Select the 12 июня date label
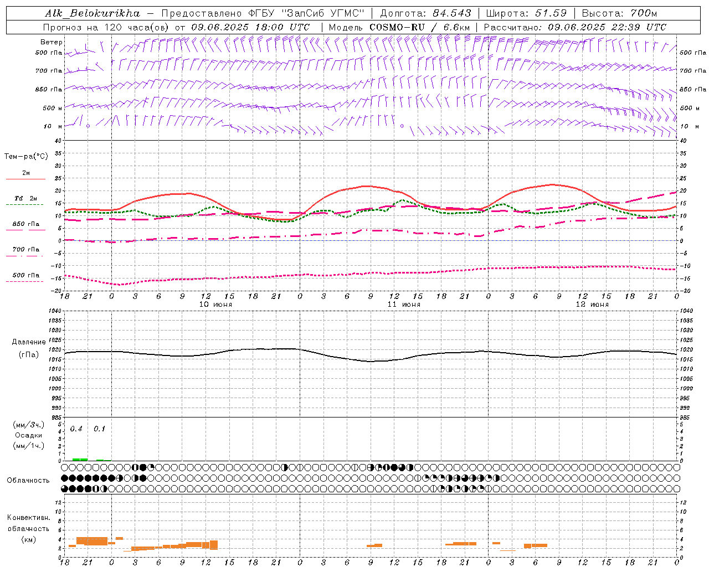The image size is (709, 567). (592, 304)
